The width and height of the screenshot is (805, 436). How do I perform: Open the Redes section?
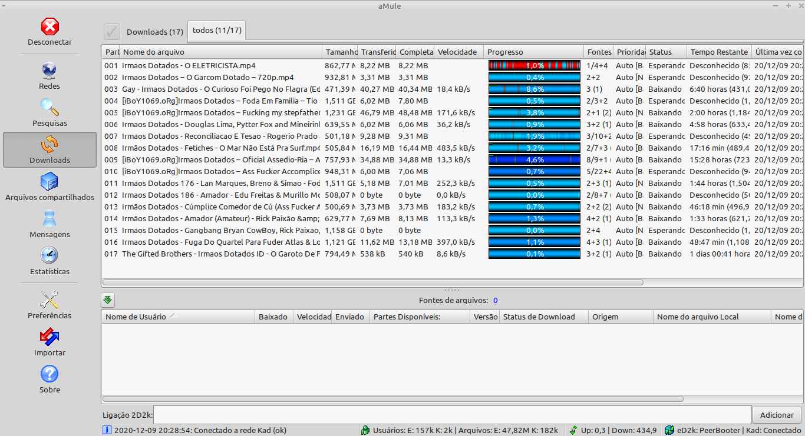point(50,71)
